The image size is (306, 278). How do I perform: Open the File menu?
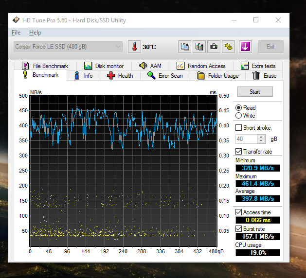point(16,33)
